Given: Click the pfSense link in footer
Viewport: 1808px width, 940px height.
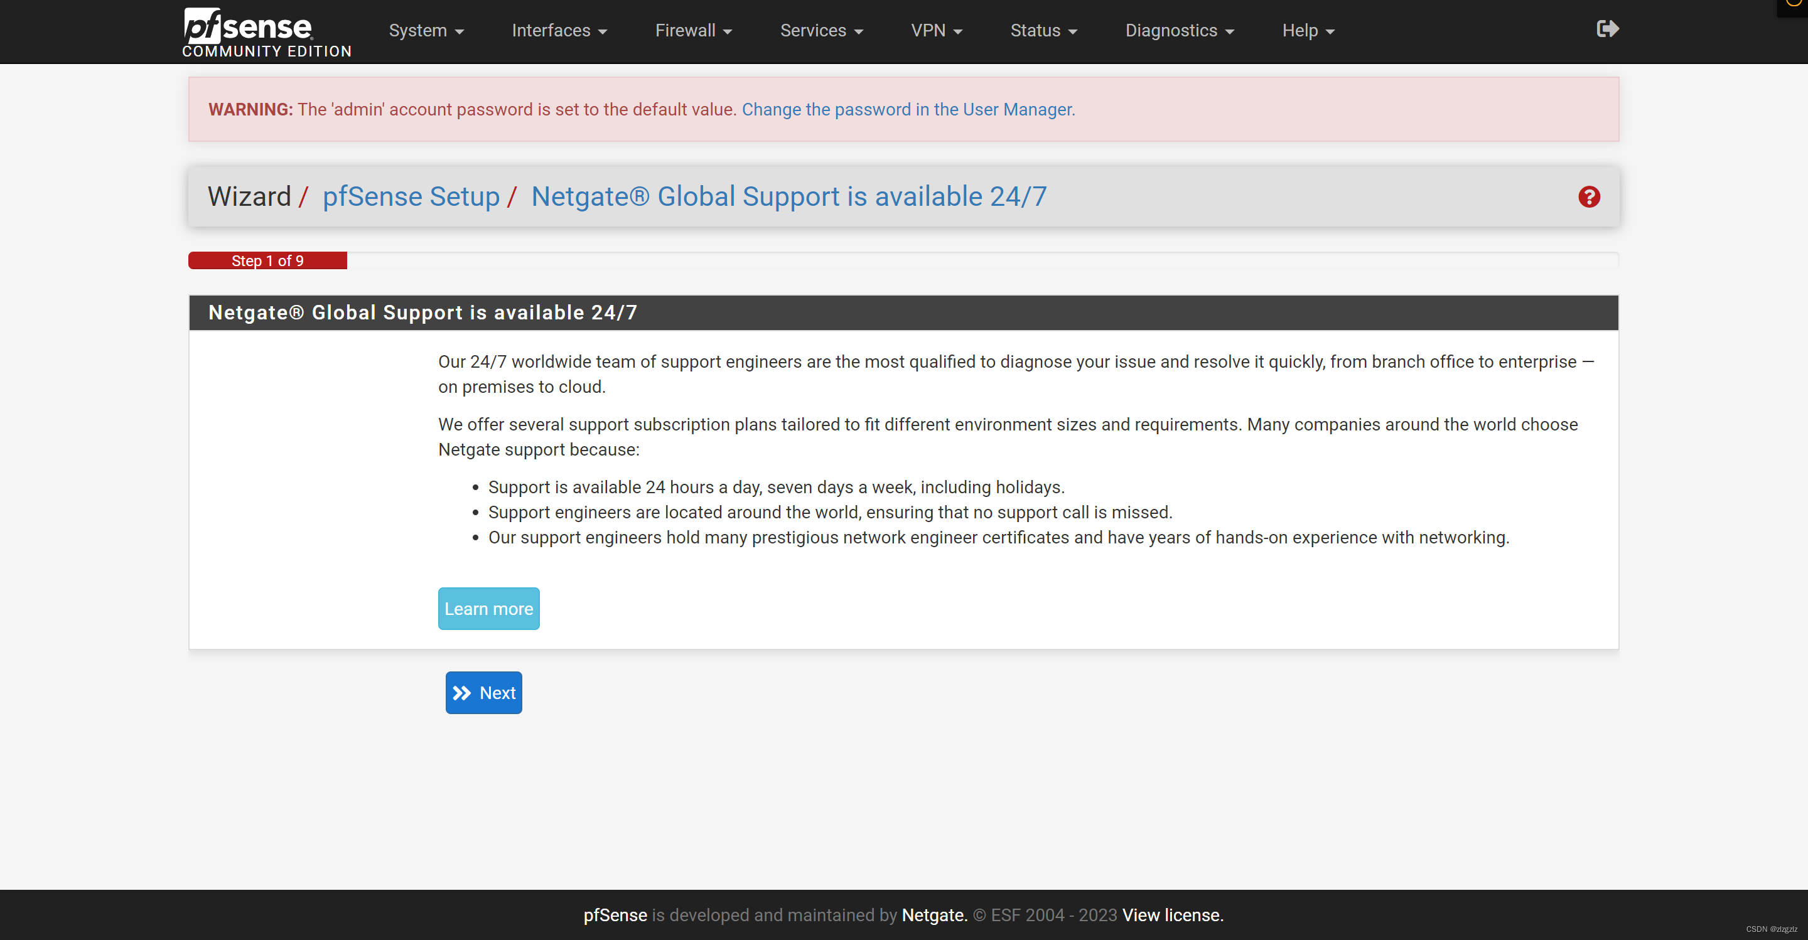Looking at the screenshot, I should click(x=615, y=915).
